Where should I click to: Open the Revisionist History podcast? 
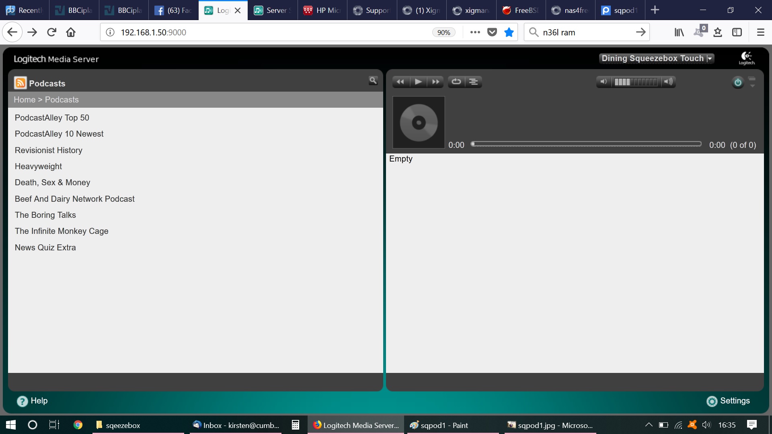pos(49,150)
